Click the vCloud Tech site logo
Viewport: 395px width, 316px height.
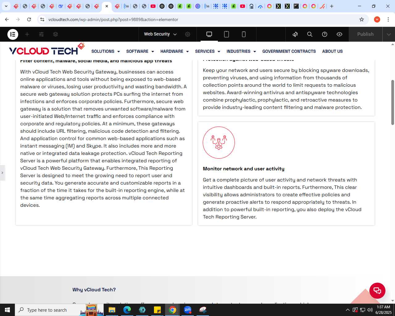tap(47, 49)
